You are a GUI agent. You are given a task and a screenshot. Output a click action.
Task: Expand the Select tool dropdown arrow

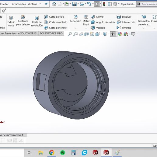point(100,4)
